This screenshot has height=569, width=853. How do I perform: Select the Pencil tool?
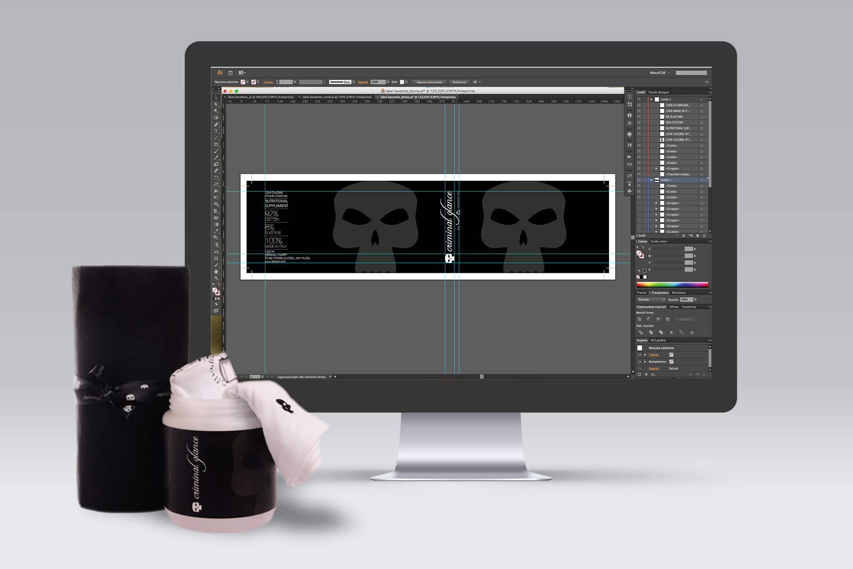pyautogui.click(x=216, y=158)
